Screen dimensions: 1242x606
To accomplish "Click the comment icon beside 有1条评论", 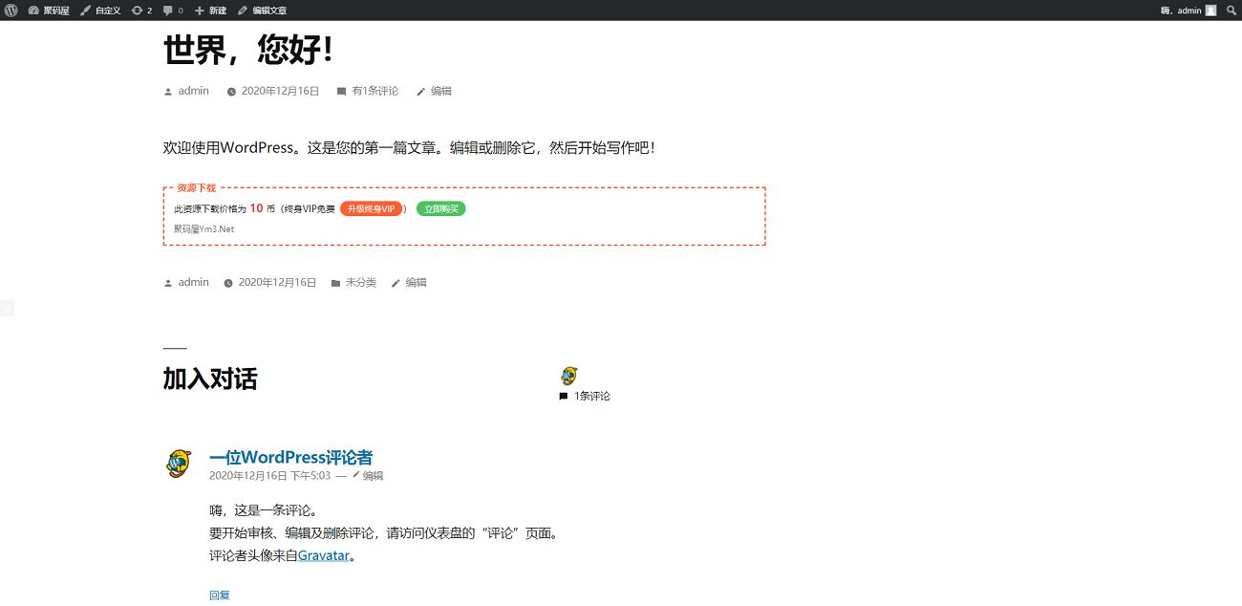I will 341,92.
